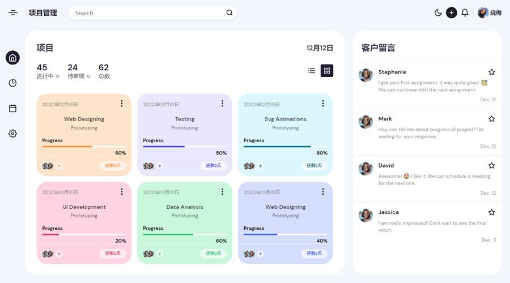
Task: Add member on the orange Web Designing card
Action: pos(59,166)
